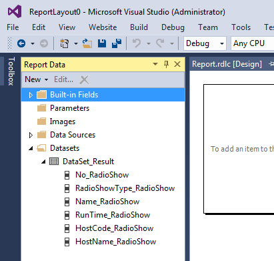Click the Images folder icon
The image size is (274, 261).
pos(41,121)
